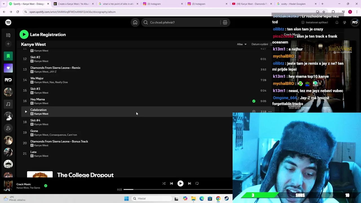Viewport: 361px width, 203px height.
Task: Open the browser extensions puzzle icon
Action: 333,12
